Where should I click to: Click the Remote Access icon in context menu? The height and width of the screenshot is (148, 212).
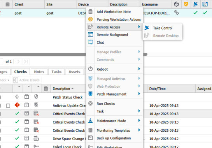pos(90,27)
